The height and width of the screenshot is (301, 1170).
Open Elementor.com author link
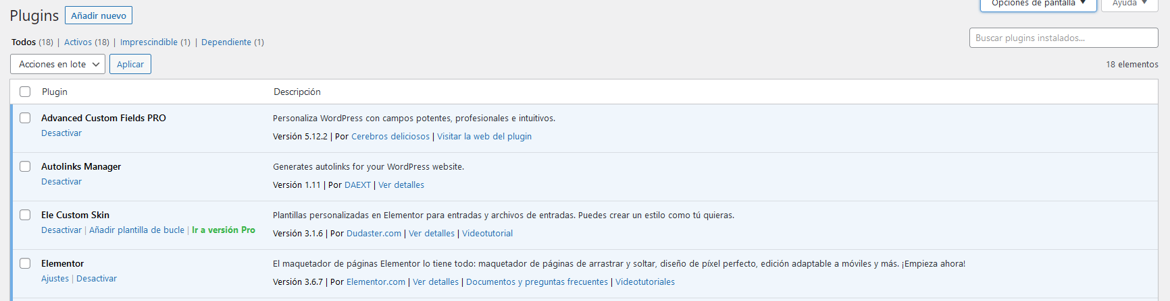[376, 281]
